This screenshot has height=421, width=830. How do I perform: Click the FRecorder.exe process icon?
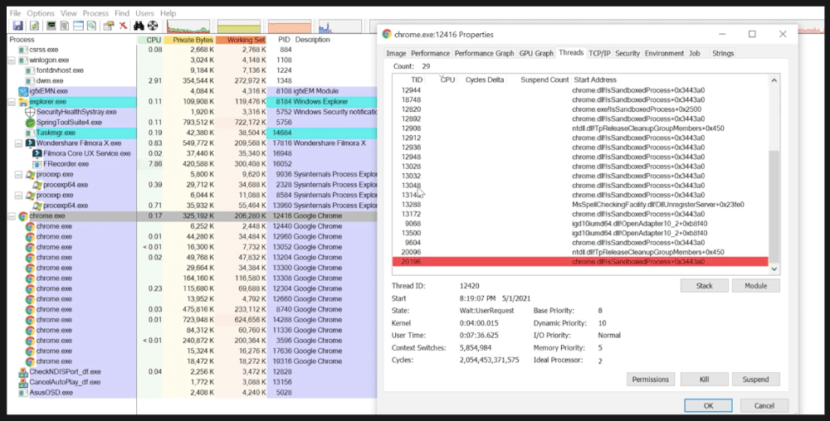tap(37, 164)
